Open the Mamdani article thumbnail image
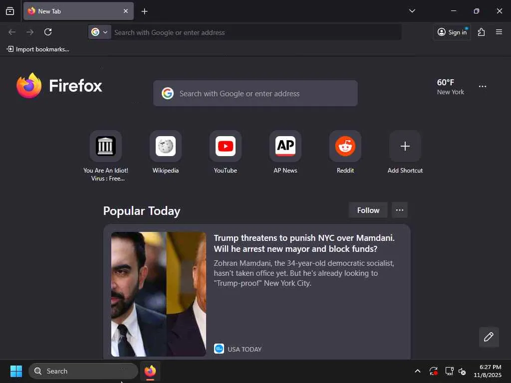The image size is (511, 383). coord(158,294)
